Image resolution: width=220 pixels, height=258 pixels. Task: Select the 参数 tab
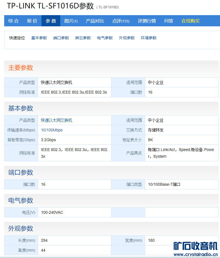tap(51, 21)
